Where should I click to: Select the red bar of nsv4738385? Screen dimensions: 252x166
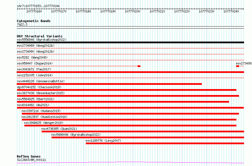tap(143, 131)
